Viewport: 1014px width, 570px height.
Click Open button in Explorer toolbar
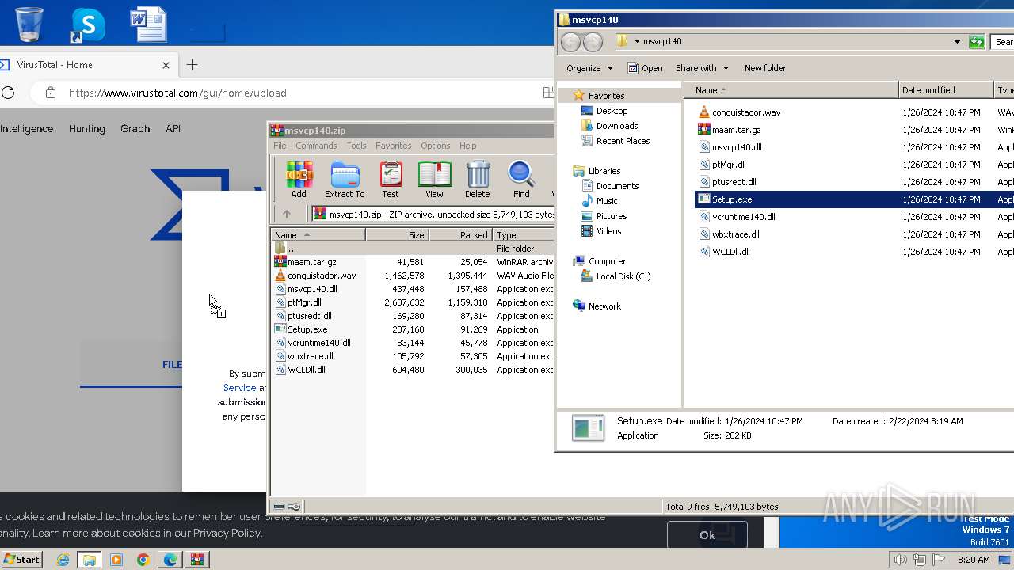pyautogui.click(x=645, y=68)
